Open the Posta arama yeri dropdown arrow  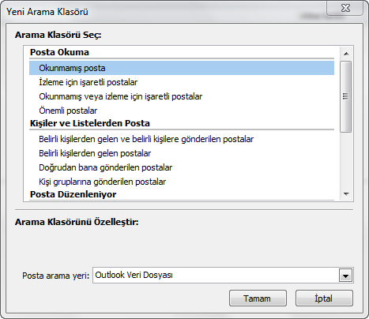pos(345,276)
